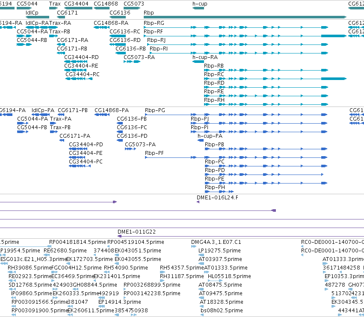Open the h-cup gene label
This screenshot has height=317, width=364.
(x=200, y=4)
